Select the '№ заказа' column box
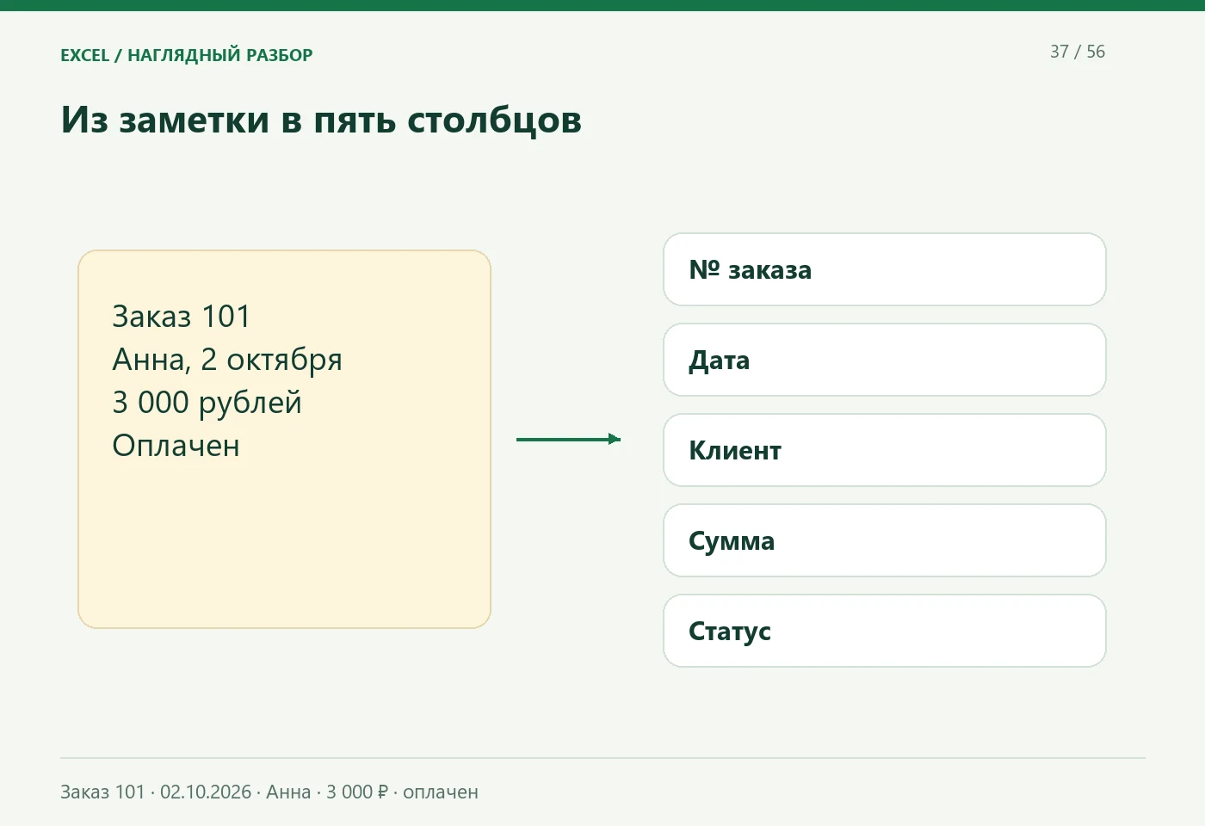 pyautogui.click(x=884, y=269)
